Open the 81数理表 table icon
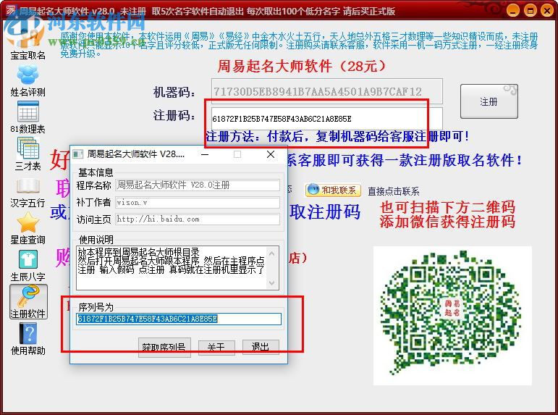The image size is (558, 415). [x=28, y=117]
